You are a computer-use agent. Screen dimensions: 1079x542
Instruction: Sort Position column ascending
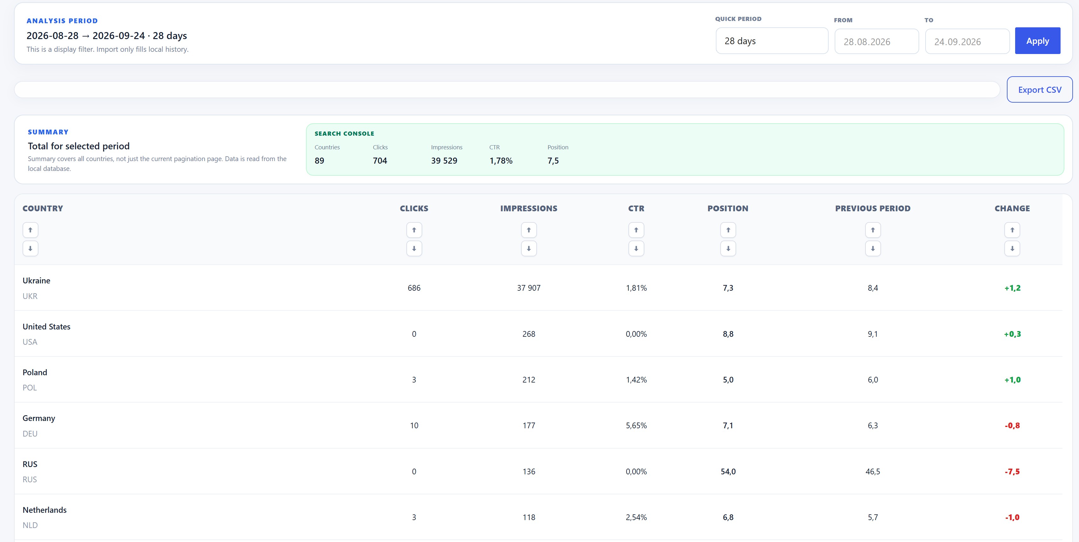pos(728,230)
